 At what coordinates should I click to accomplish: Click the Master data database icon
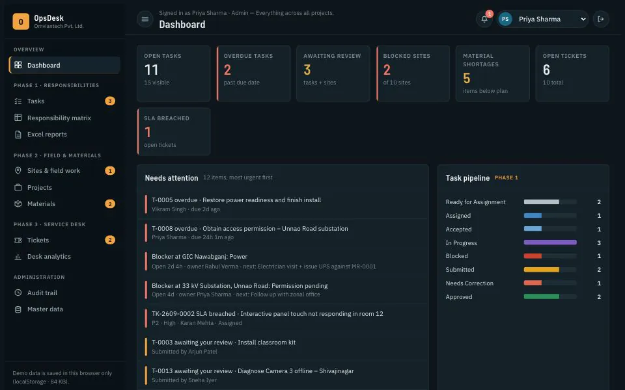point(18,309)
